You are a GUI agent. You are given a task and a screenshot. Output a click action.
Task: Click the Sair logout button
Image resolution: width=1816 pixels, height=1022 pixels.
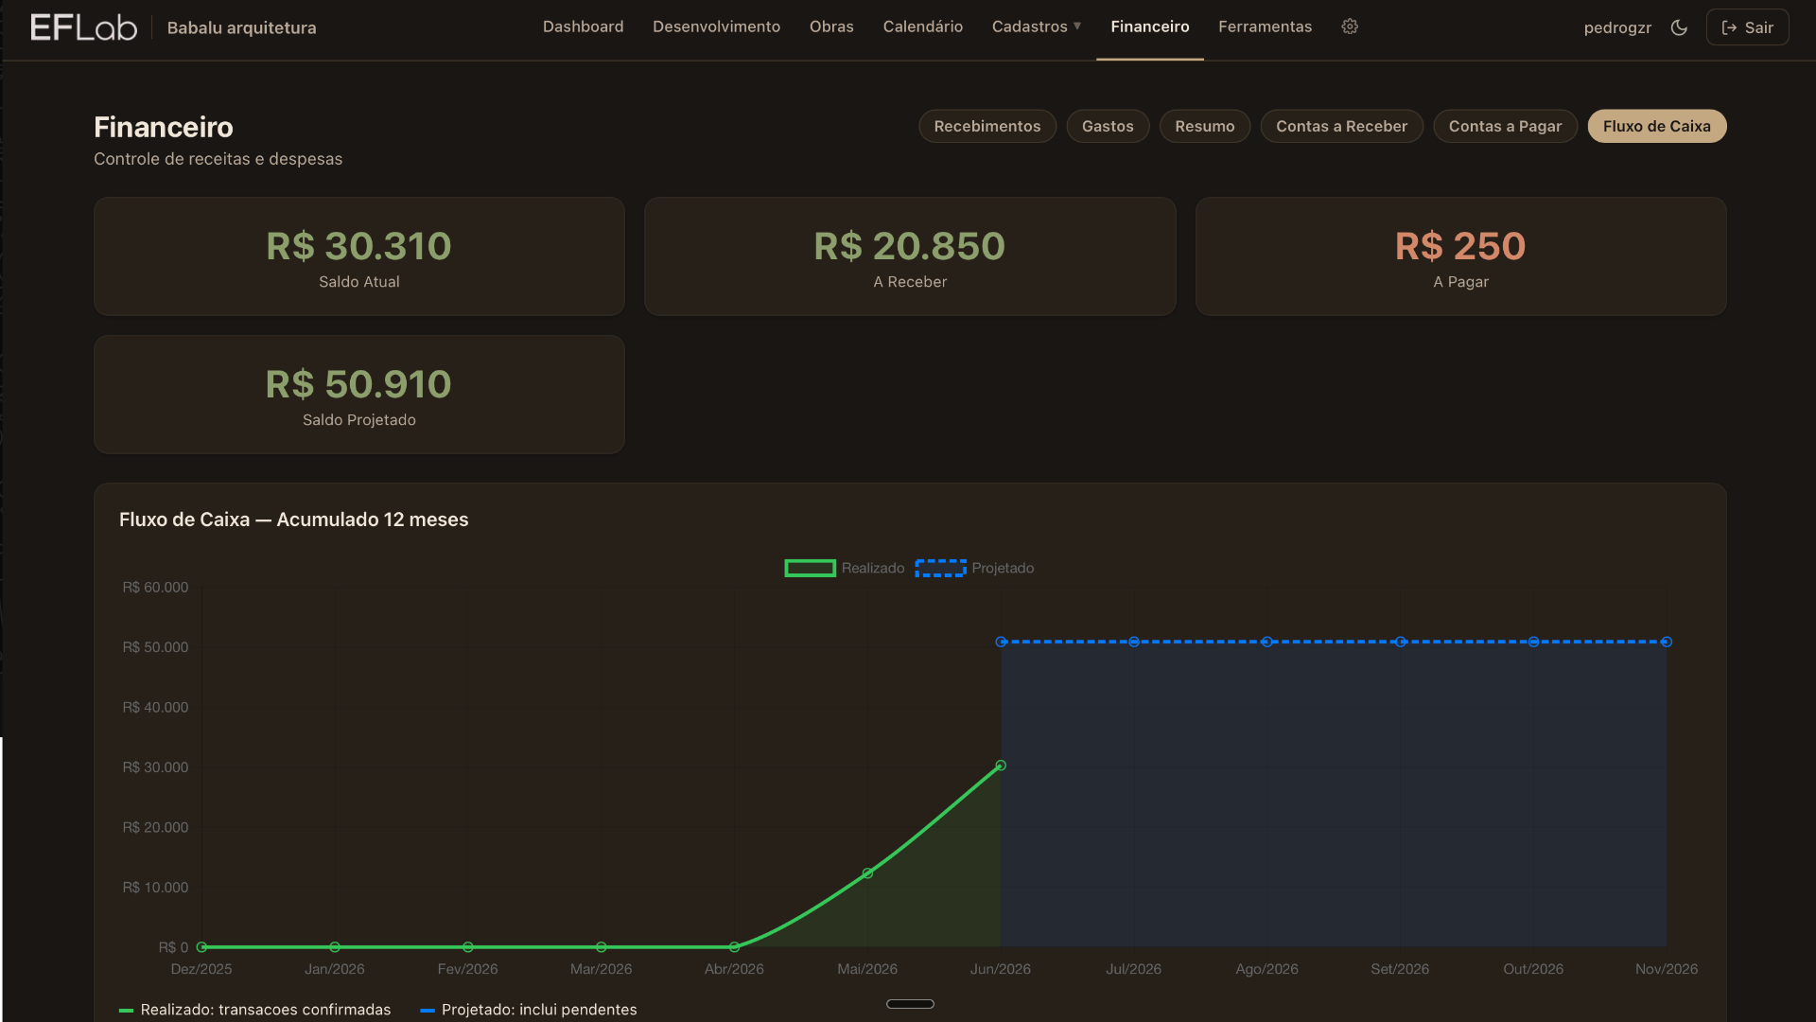click(1747, 27)
